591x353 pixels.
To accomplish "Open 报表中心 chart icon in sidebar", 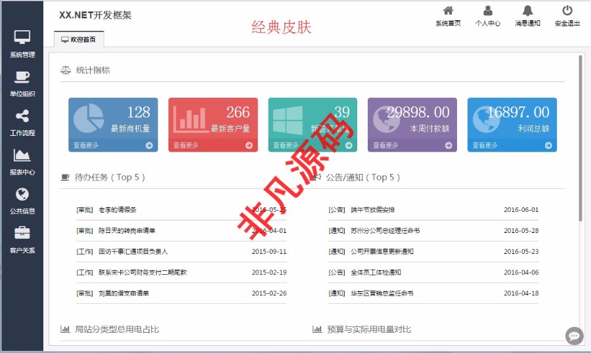I will point(22,155).
